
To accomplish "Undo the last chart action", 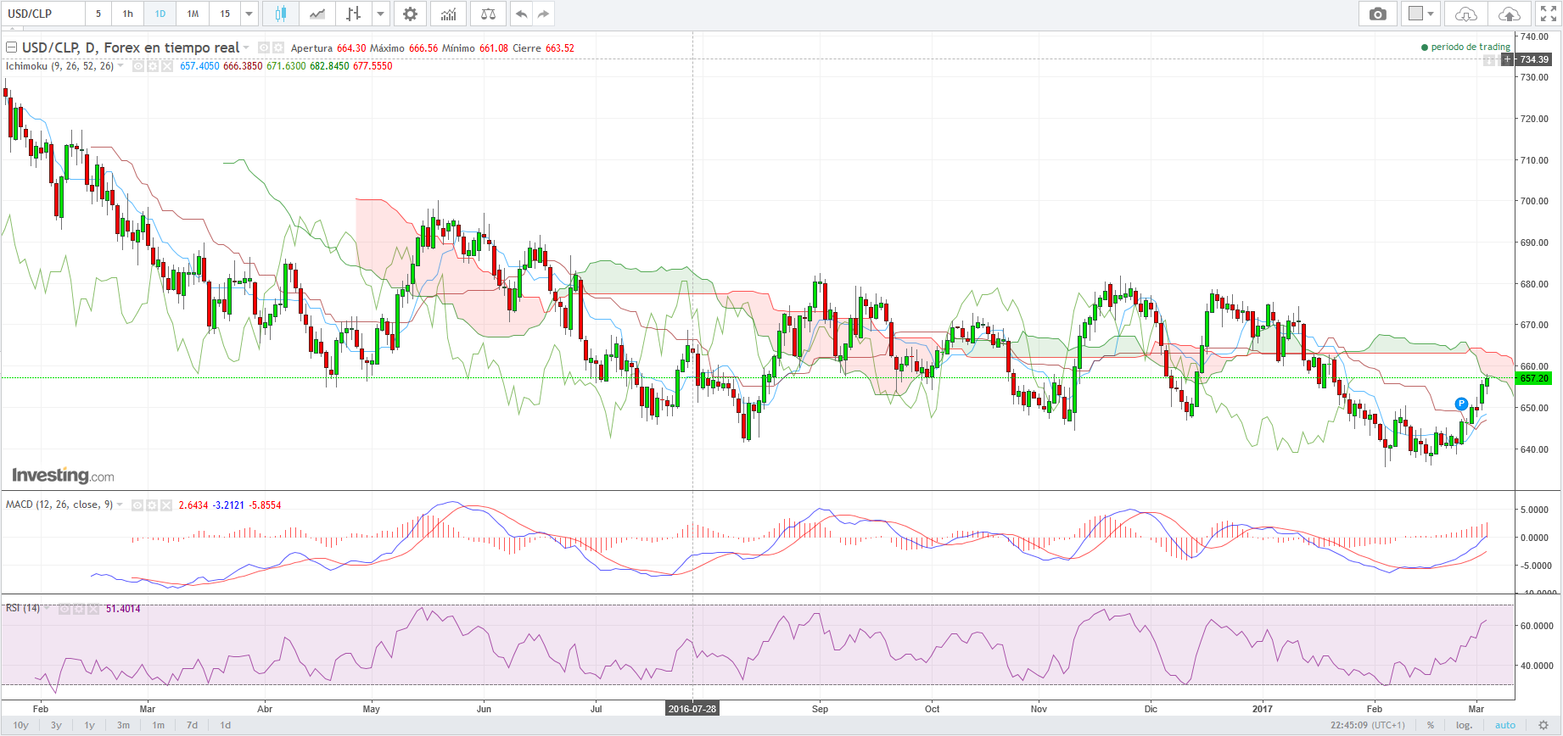I will (521, 14).
